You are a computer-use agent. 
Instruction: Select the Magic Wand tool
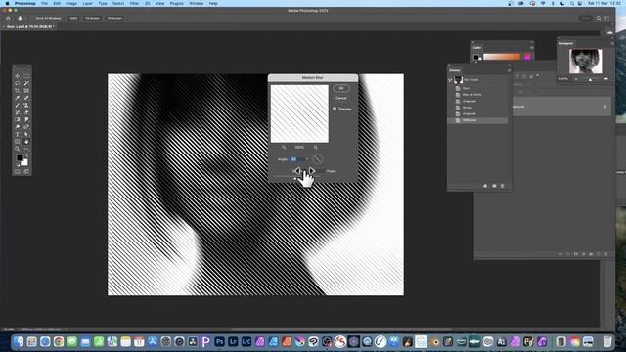[26, 83]
